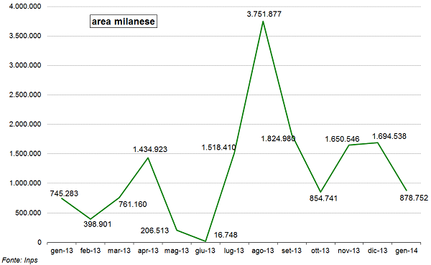Viewport: 431px width, 265px height.
Task: Click the 3.000.000 y-axis value
Action: tap(25, 65)
